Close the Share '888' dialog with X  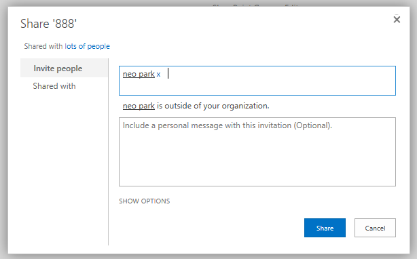click(397, 20)
